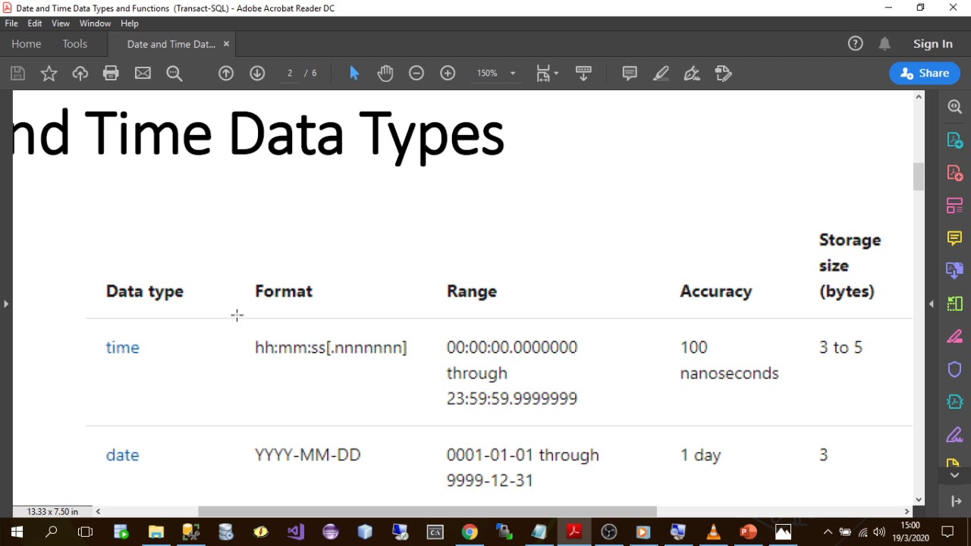The image size is (971, 546).
Task: Select the highlight text pen tool
Action: pos(661,74)
